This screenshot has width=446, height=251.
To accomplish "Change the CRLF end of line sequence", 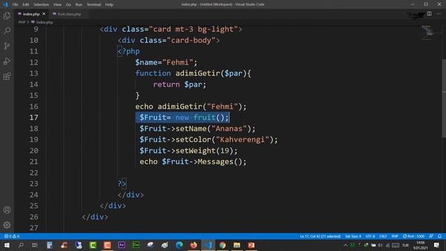I will (x=383, y=236).
